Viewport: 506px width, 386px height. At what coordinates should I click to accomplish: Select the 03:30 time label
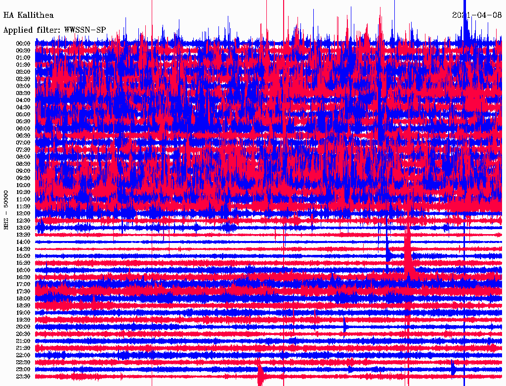pyautogui.click(x=23, y=93)
